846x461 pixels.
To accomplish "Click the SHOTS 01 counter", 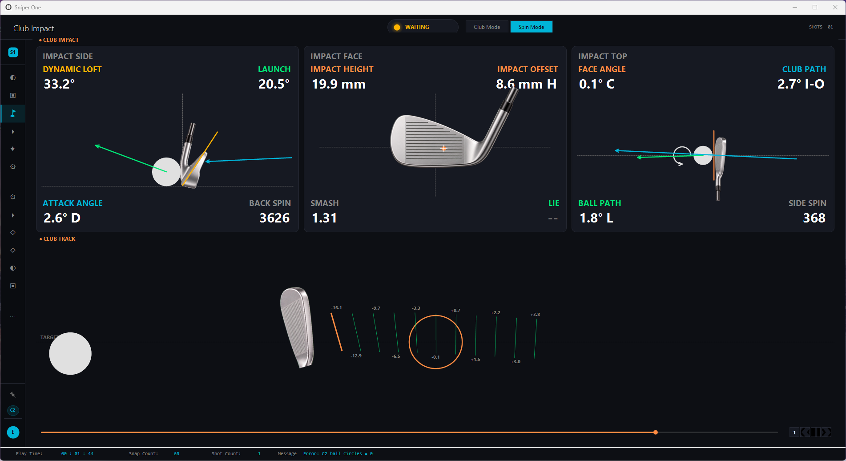I will pyautogui.click(x=821, y=27).
